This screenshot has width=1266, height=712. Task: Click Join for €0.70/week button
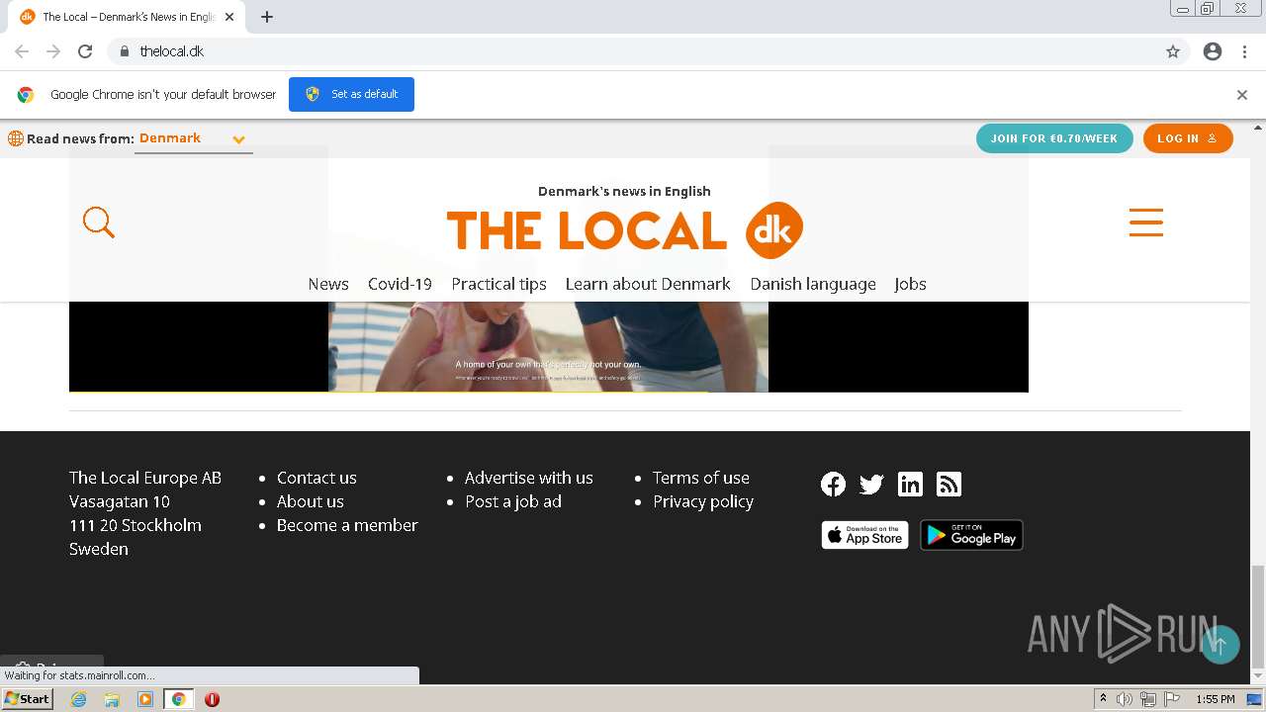coord(1054,138)
